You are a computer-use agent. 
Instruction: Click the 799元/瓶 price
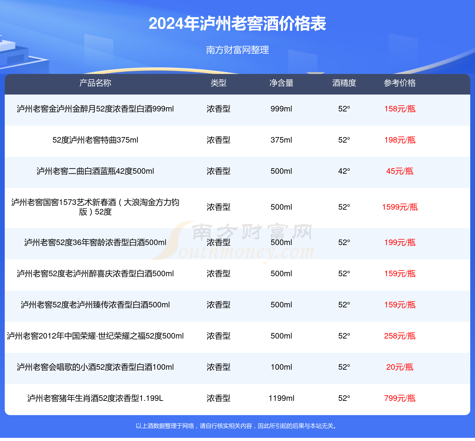click(x=400, y=398)
